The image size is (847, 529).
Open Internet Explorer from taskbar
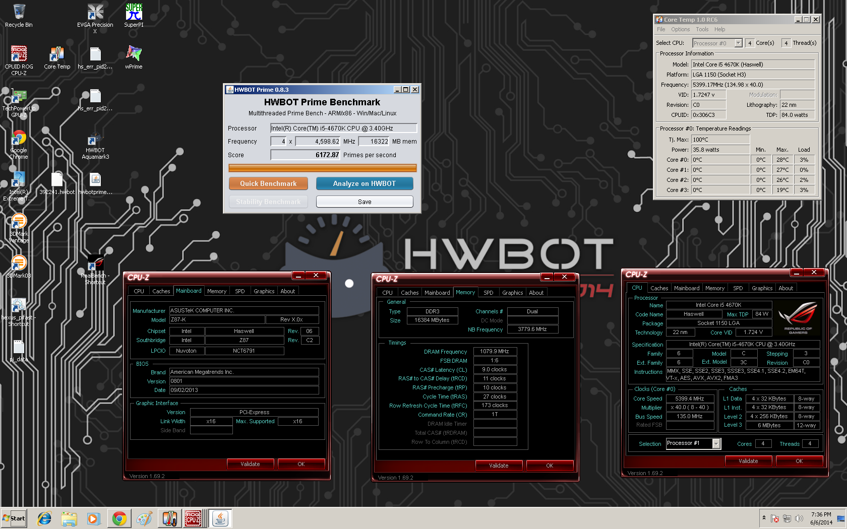point(44,518)
